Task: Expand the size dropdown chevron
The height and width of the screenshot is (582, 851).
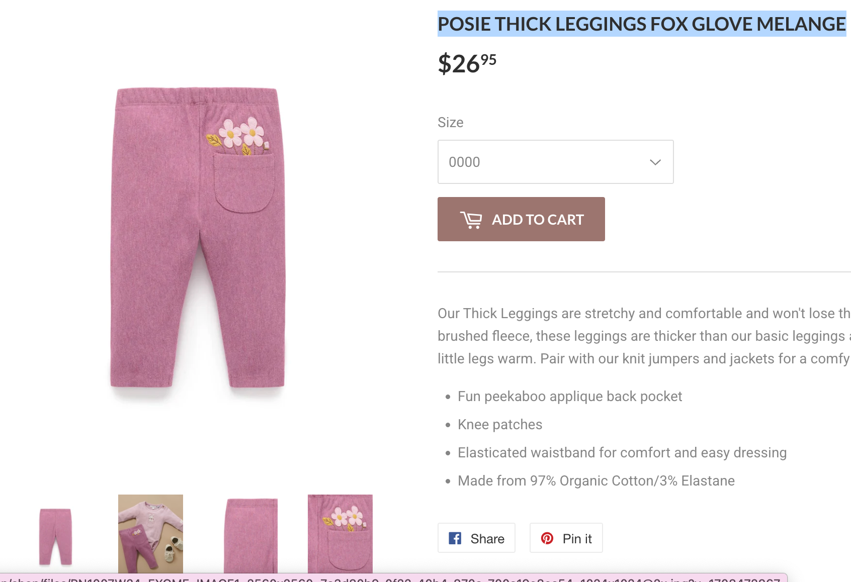Action: [655, 162]
